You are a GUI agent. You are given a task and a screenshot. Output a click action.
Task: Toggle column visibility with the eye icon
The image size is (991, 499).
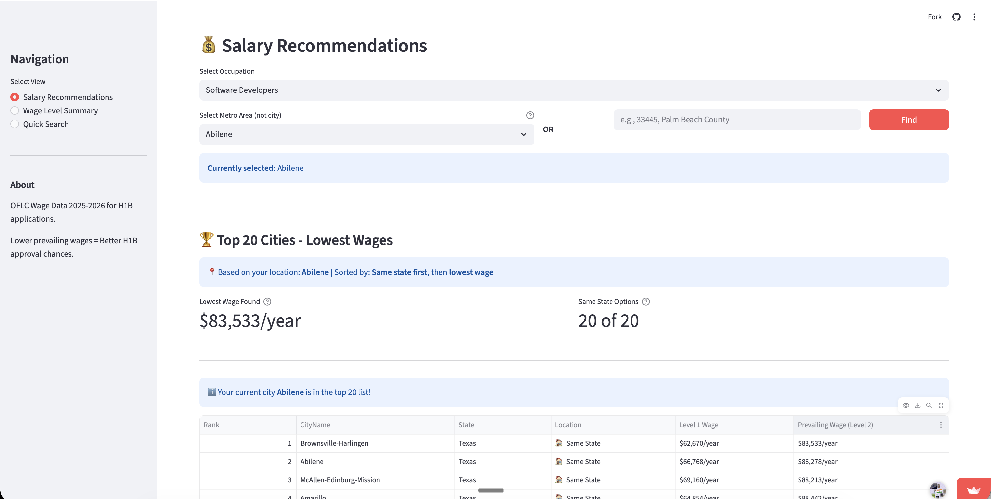pos(905,405)
